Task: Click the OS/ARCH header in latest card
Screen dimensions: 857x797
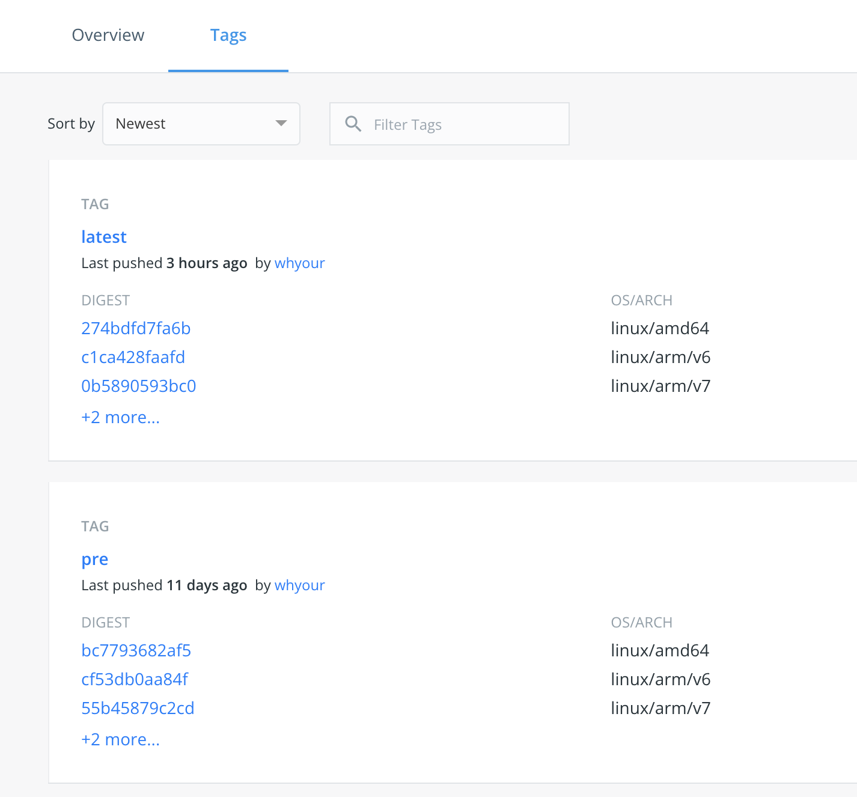Action: pos(641,301)
